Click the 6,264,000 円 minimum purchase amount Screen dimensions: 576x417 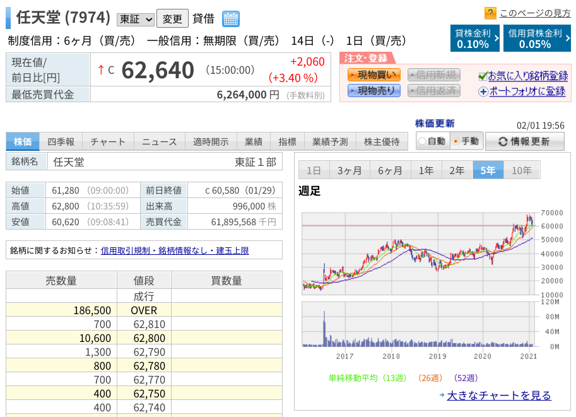pyautogui.click(x=248, y=95)
